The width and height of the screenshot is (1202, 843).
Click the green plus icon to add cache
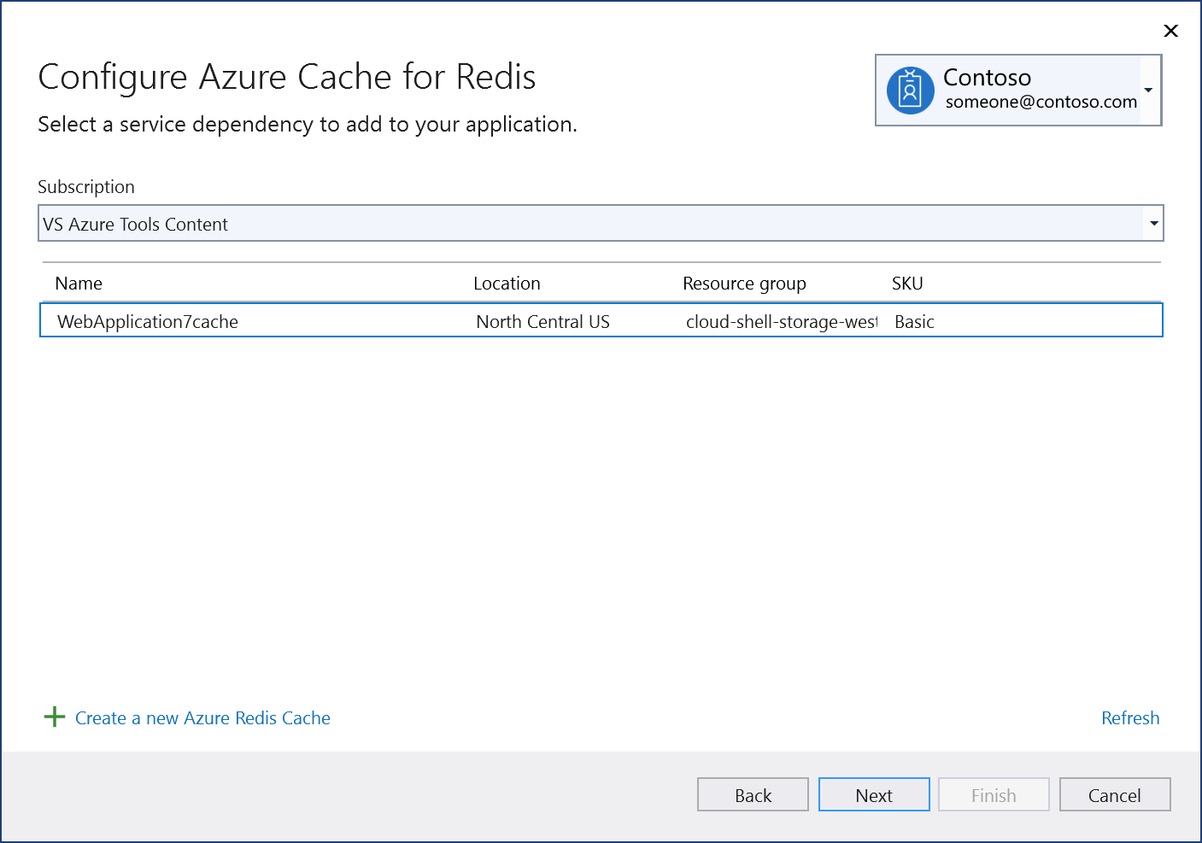(53, 717)
